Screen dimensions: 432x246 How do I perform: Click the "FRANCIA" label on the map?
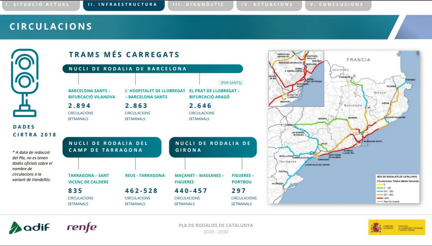tap(358, 60)
